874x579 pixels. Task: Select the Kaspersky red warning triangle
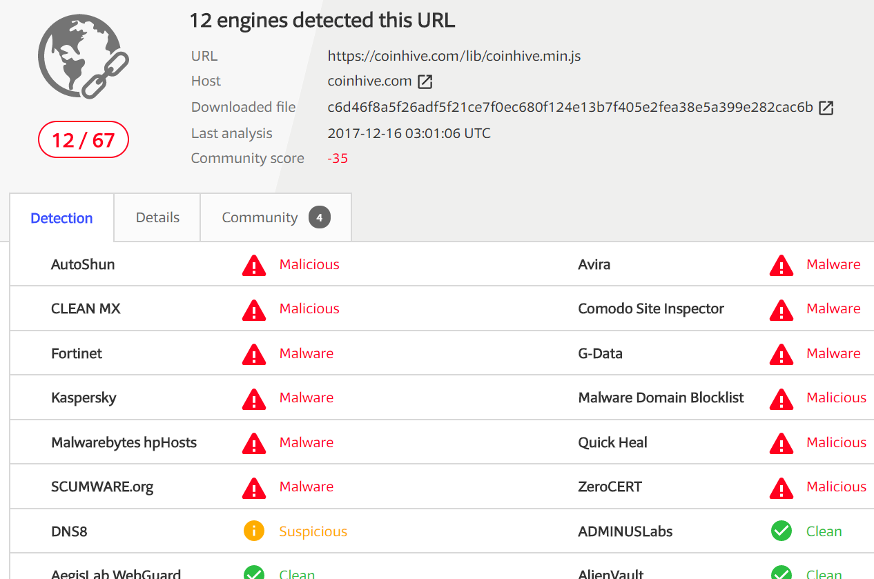click(x=254, y=398)
